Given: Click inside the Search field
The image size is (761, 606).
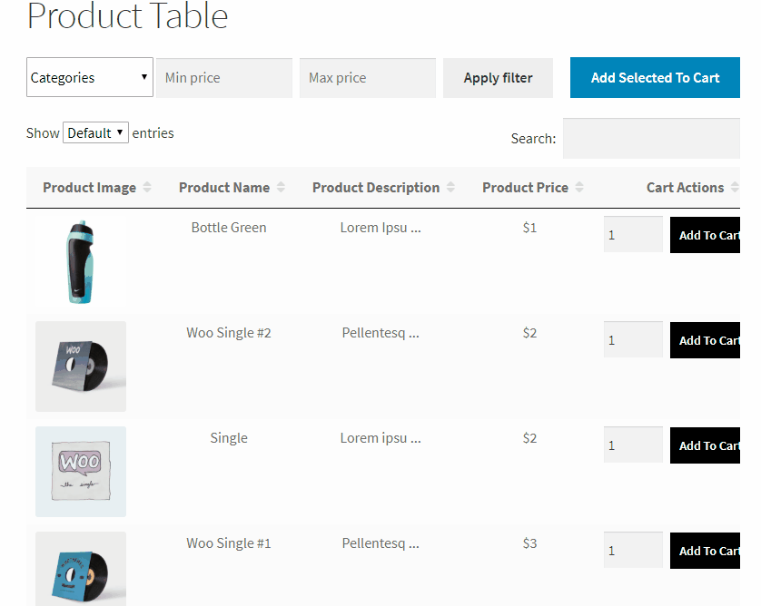Looking at the screenshot, I should pos(651,138).
